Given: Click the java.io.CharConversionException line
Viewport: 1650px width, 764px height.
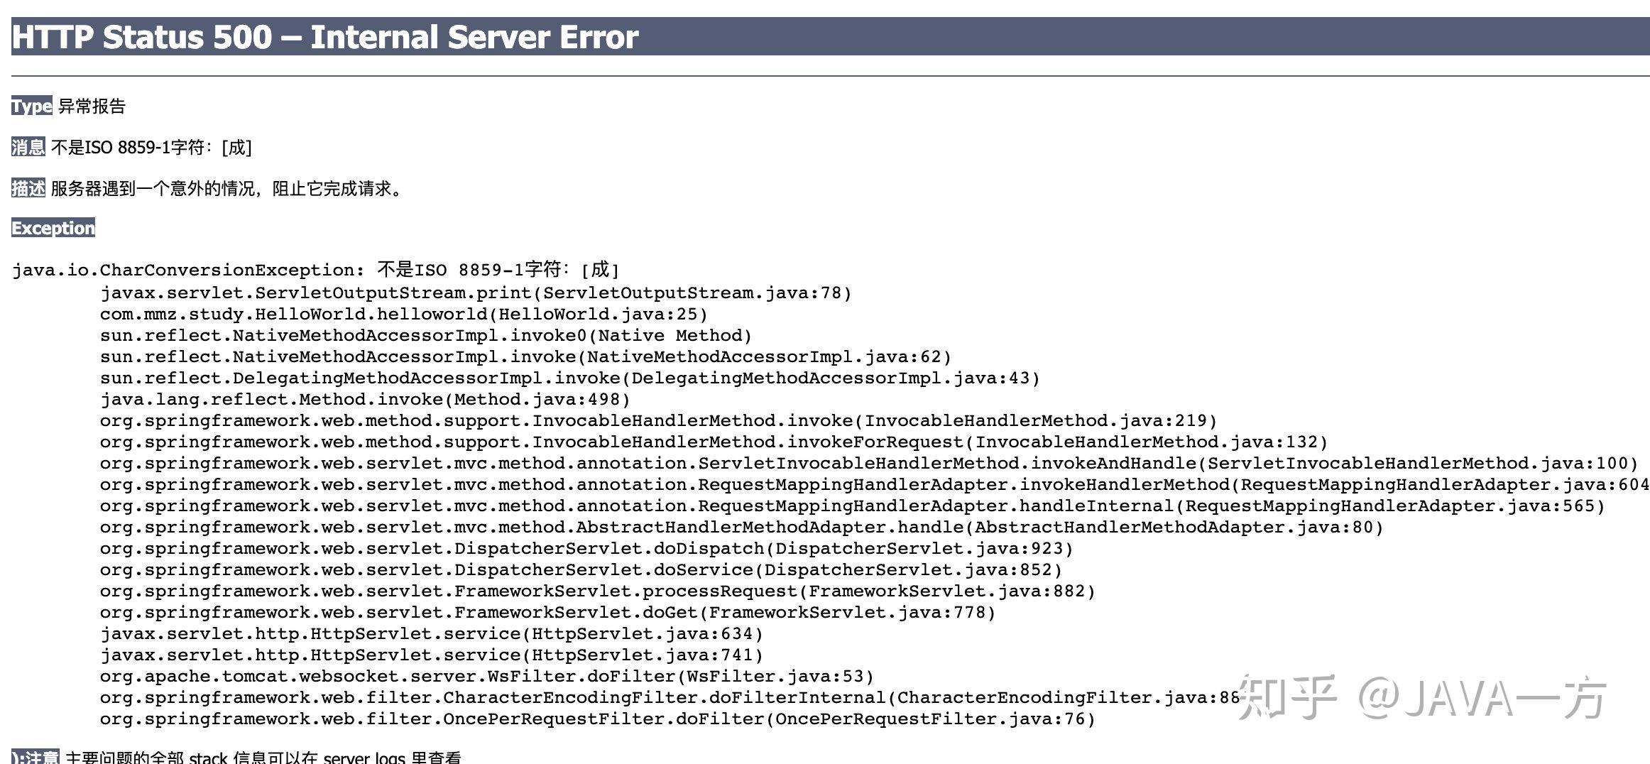Looking at the screenshot, I should coord(316,270).
